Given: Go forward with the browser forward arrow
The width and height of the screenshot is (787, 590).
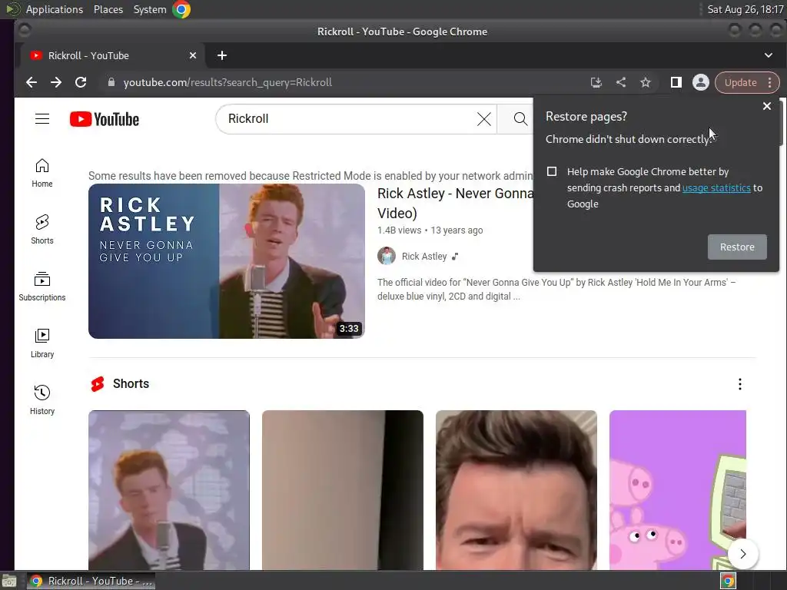Looking at the screenshot, I should pos(55,82).
